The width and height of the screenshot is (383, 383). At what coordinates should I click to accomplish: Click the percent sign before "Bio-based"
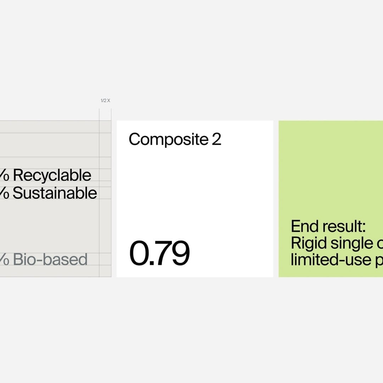point(4,259)
